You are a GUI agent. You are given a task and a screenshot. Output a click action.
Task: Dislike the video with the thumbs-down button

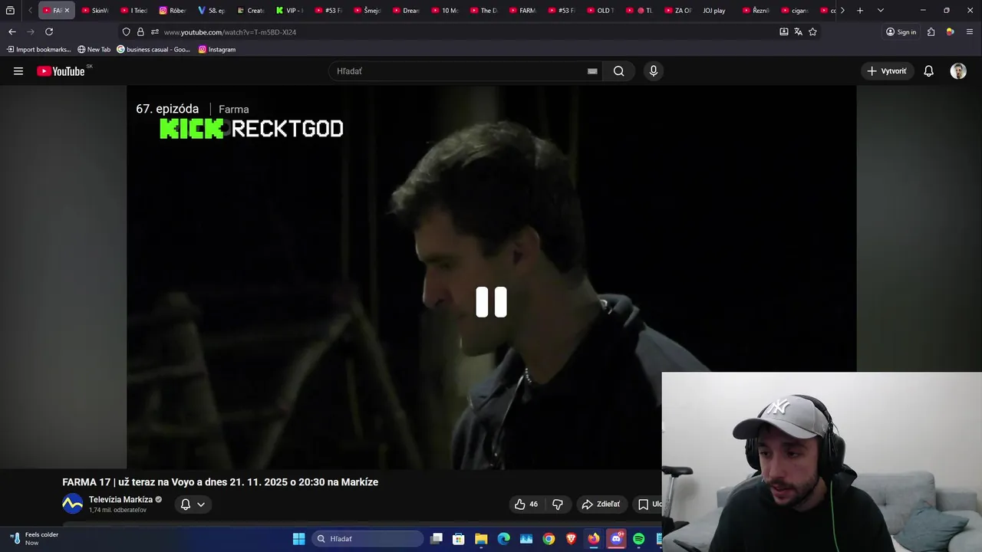[558, 504]
